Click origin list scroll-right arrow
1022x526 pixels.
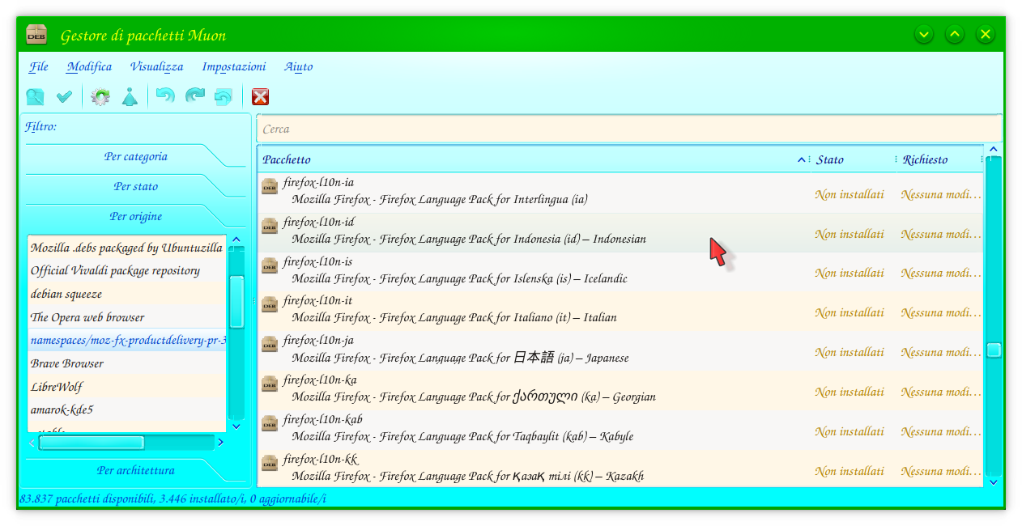click(220, 443)
